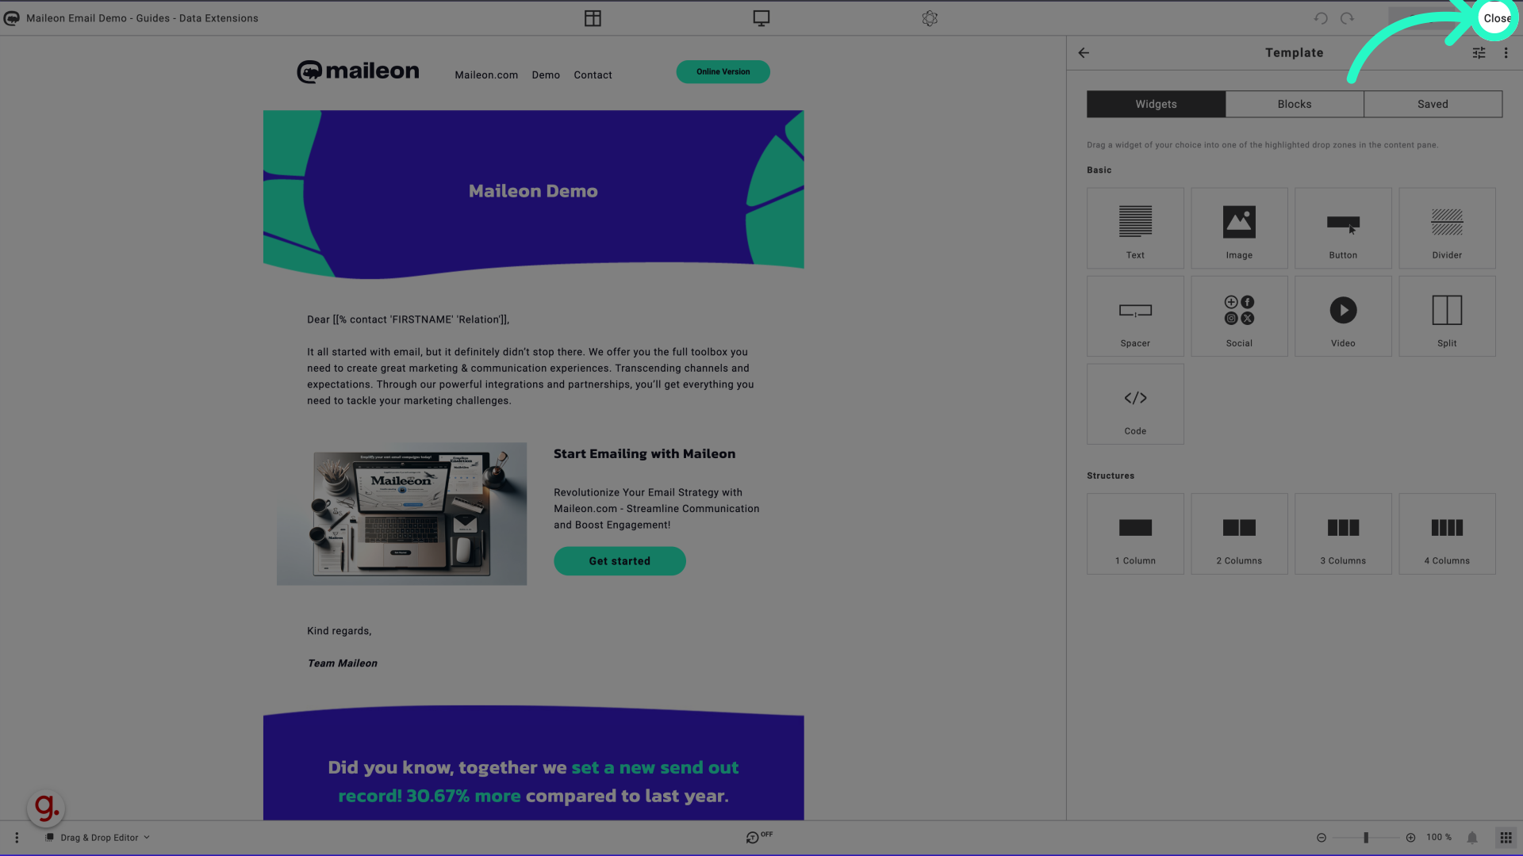Click the Text widget in Basic section

pyautogui.click(x=1135, y=227)
